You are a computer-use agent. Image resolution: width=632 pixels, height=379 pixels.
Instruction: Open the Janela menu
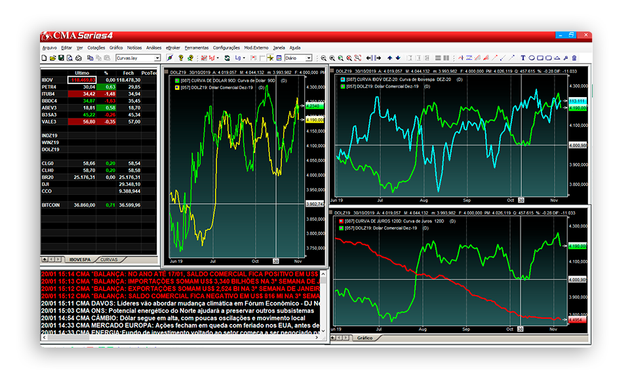pos(279,48)
